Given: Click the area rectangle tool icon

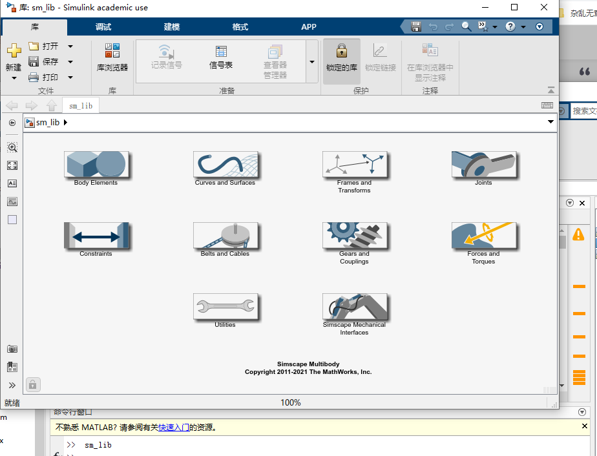Looking at the screenshot, I should tap(12, 220).
